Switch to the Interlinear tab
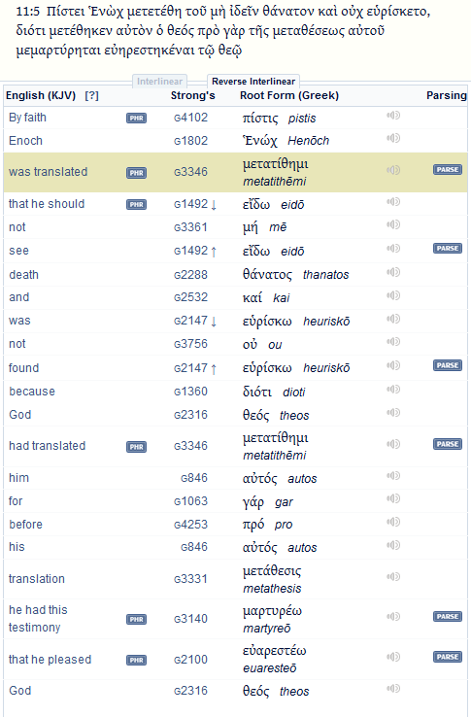Image resolution: width=471 pixels, height=717 pixels. (159, 82)
